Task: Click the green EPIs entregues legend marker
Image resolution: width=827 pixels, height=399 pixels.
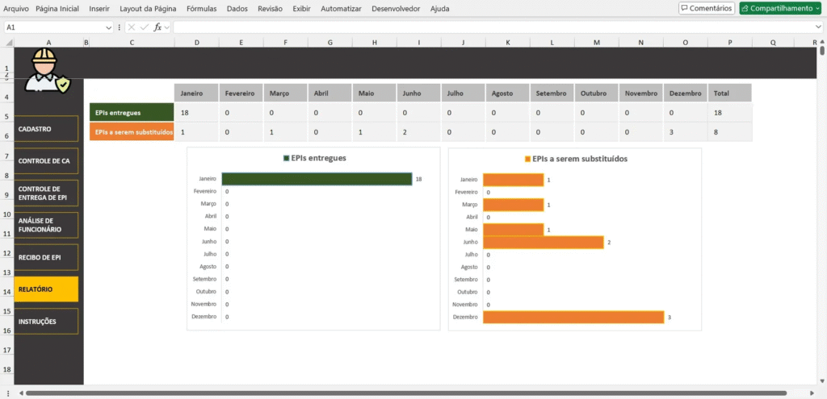Action: (286, 158)
